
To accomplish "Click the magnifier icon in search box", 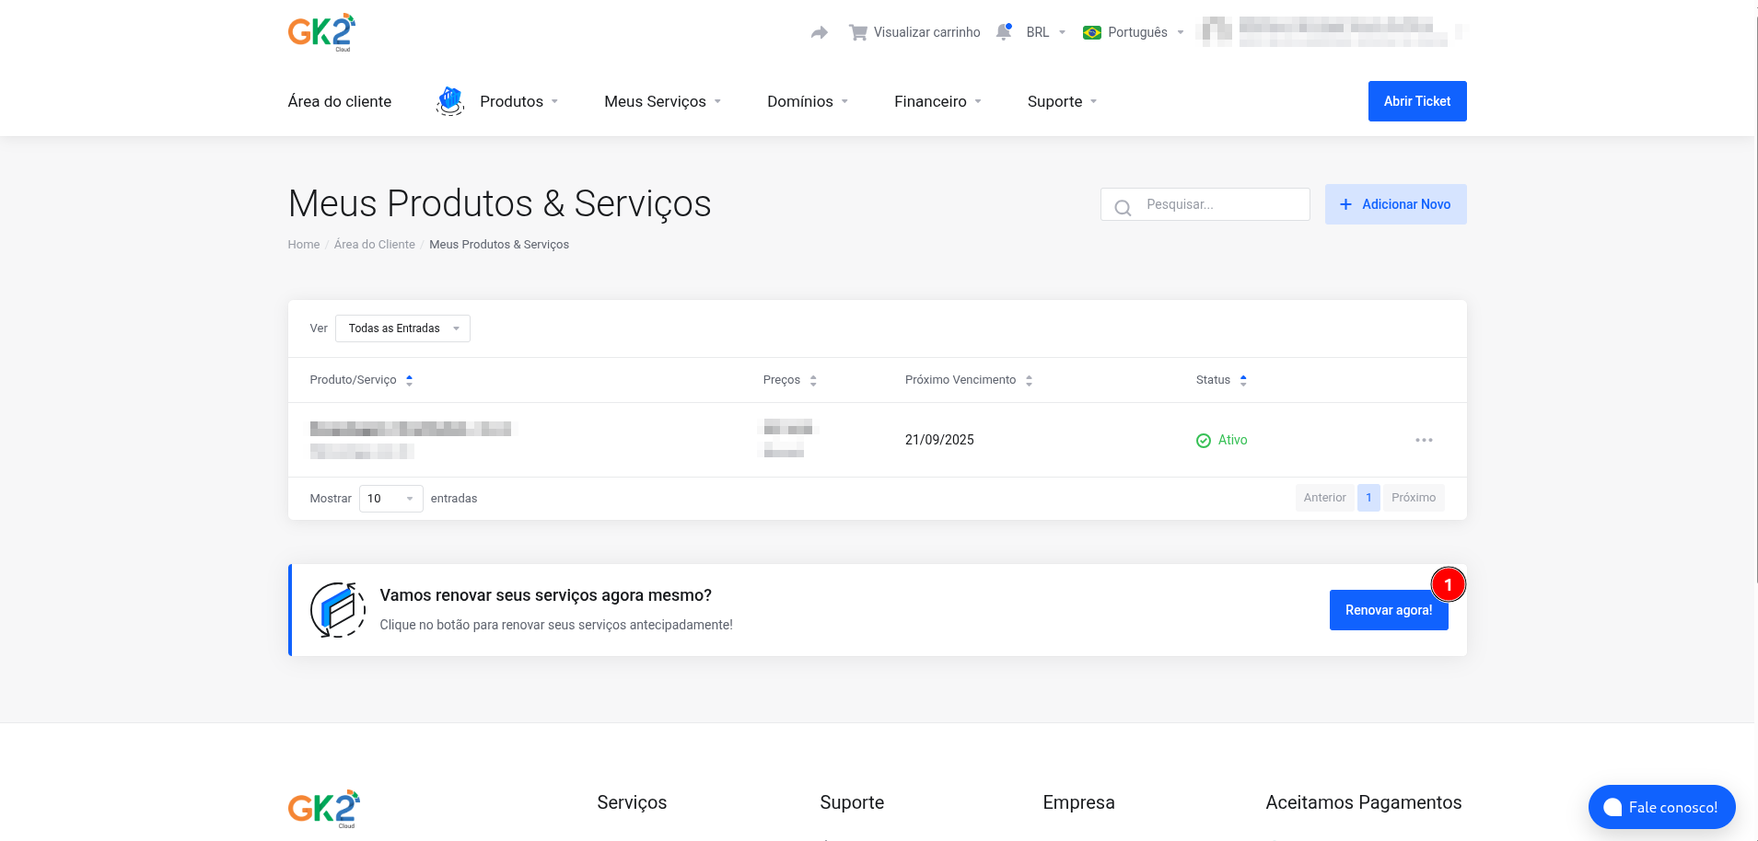I will tap(1123, 205).
